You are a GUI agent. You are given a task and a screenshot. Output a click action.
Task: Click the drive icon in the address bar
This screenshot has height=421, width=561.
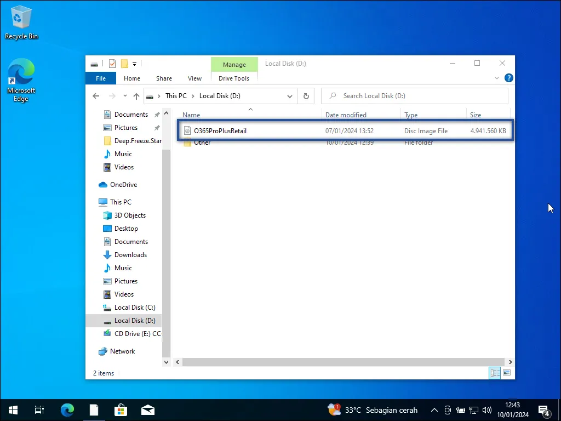click(x=150, y=96)
